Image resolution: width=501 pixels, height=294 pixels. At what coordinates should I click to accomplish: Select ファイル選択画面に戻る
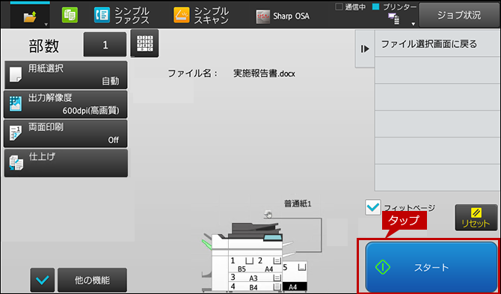[437, 44]
